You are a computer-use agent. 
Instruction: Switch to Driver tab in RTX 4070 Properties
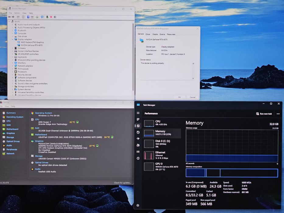[148, 34]
